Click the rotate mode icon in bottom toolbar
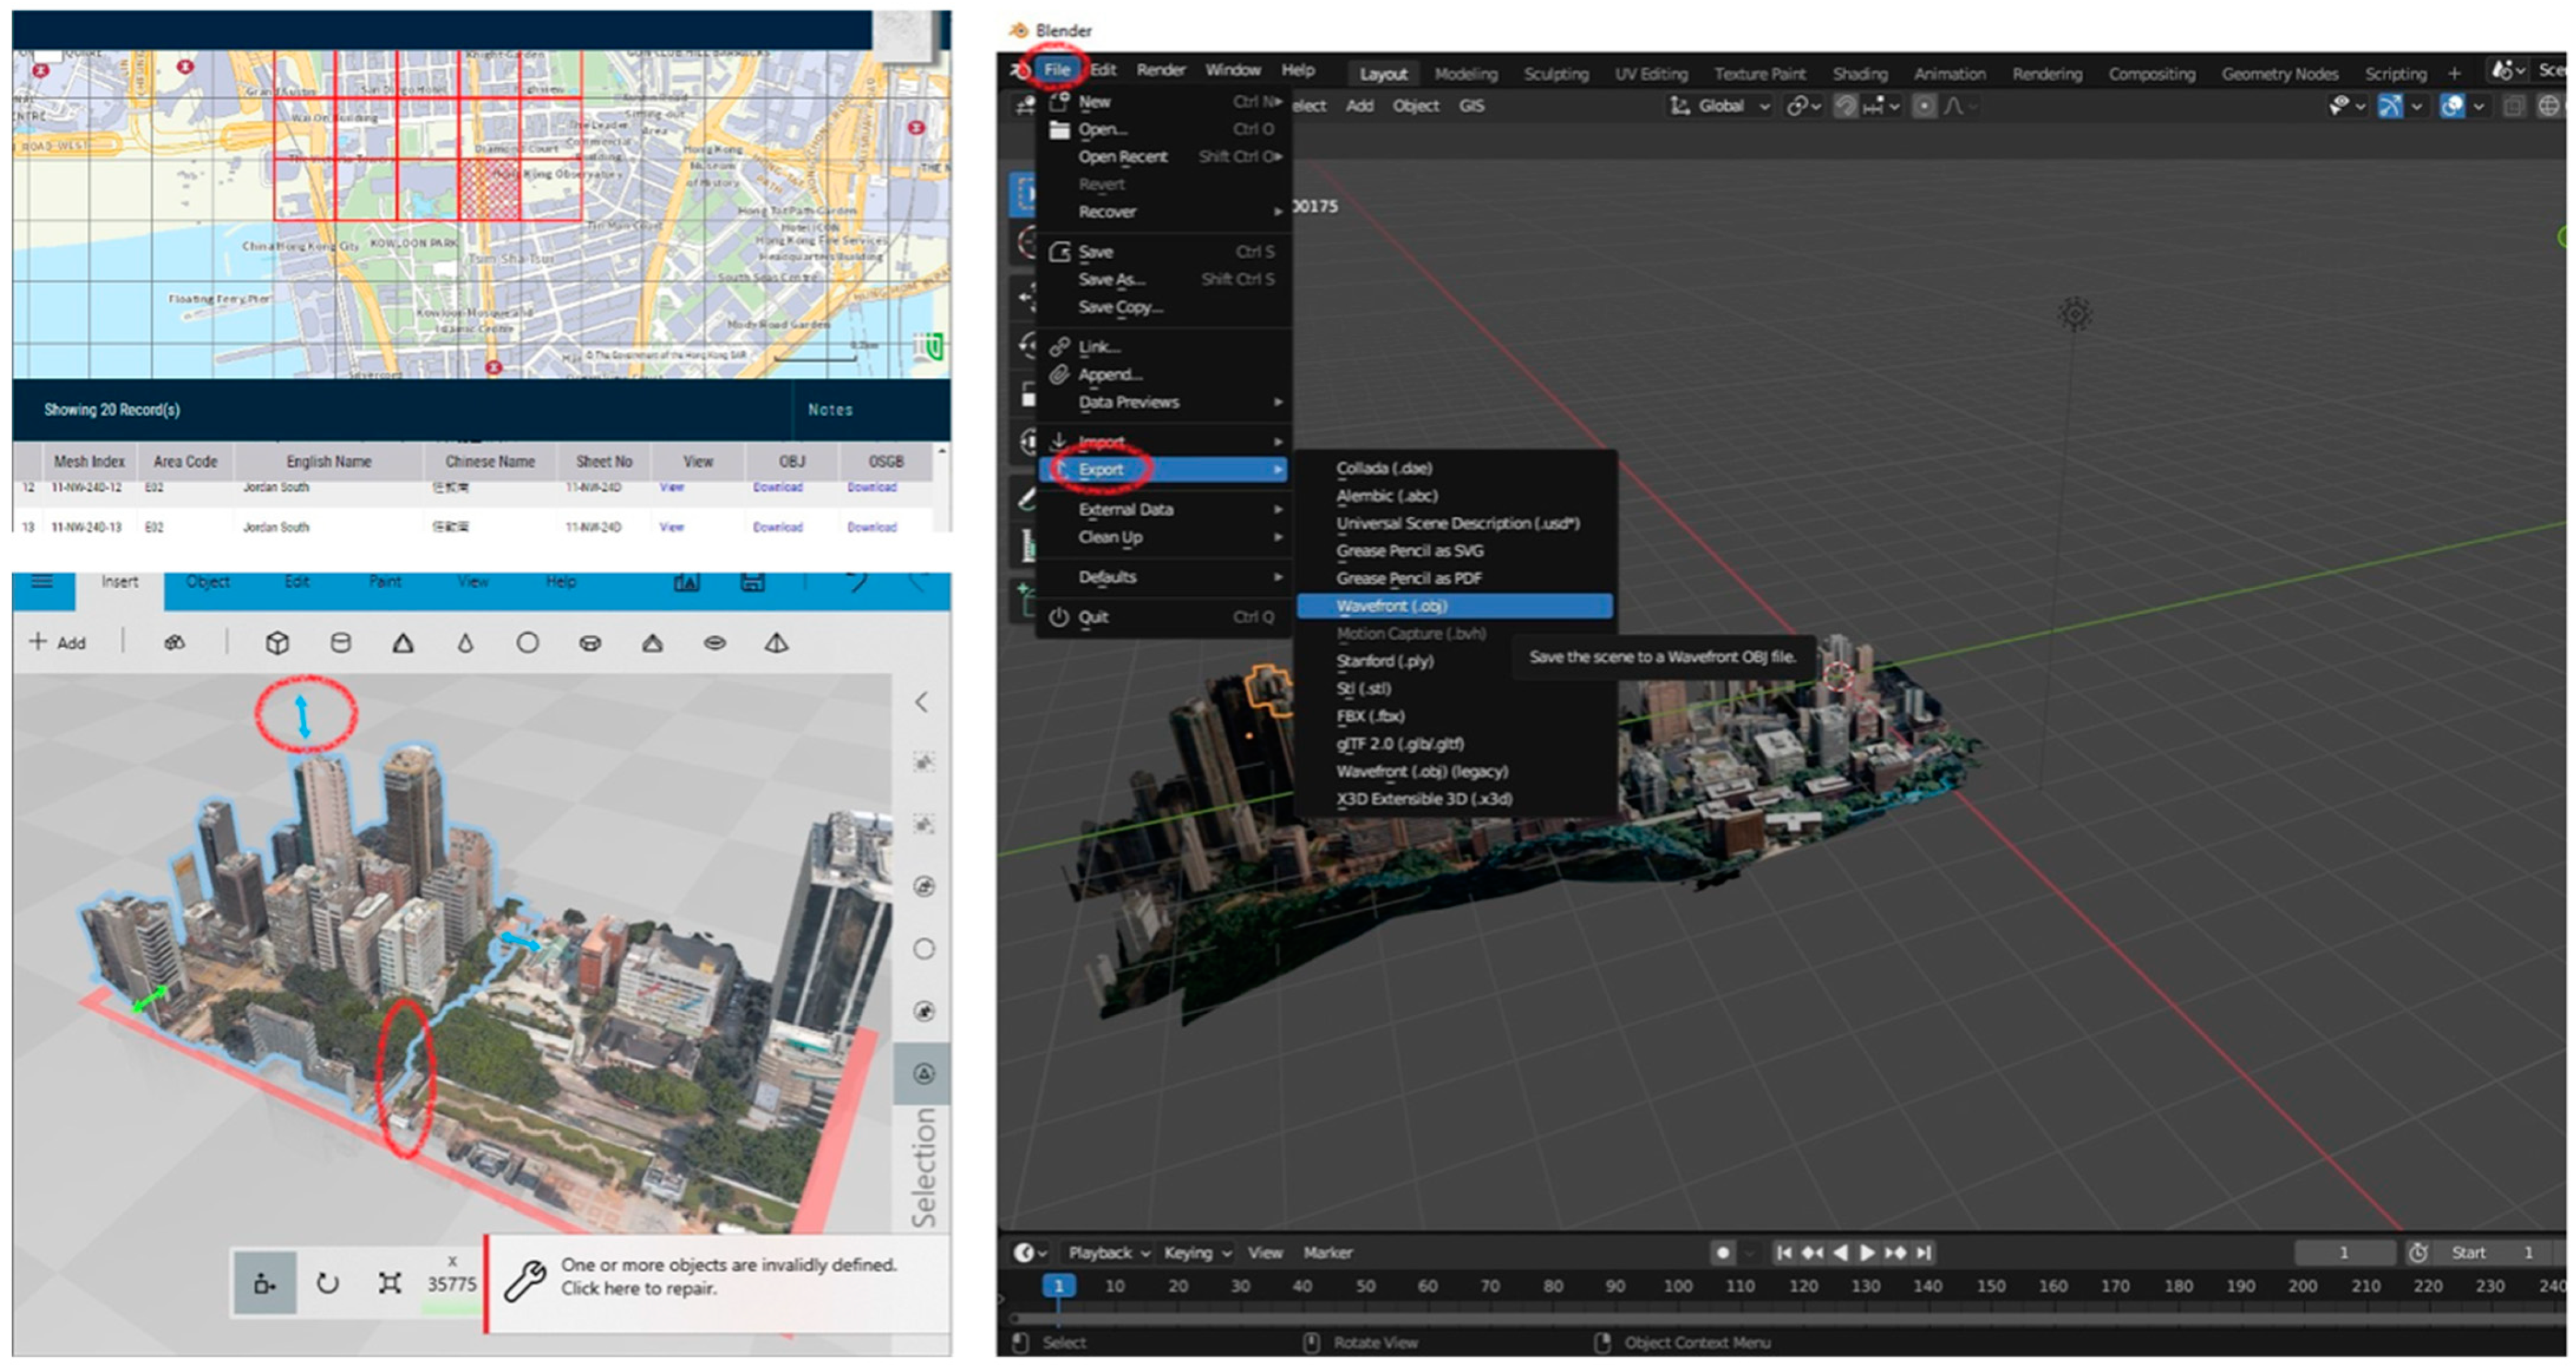Image resolution: width=2576 pixels, height=1367 pixels. point(327,1283)
